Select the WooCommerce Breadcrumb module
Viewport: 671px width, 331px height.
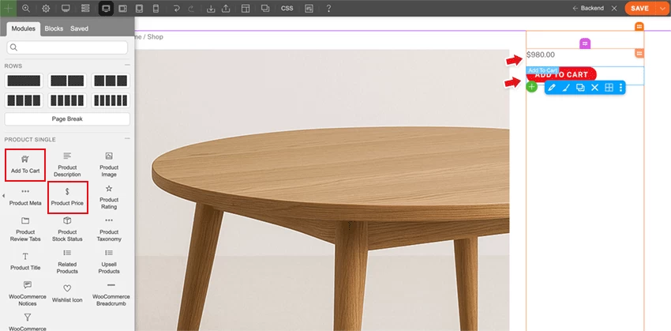pos(111,294)
